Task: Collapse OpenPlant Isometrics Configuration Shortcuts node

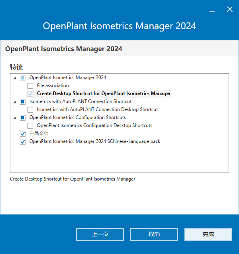Action: click(x=15, y=118)
